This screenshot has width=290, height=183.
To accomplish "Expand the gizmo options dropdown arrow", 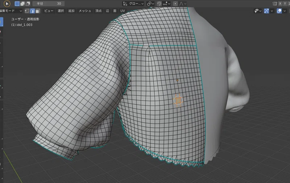I will pyautogui.click(x=272, y=11).
